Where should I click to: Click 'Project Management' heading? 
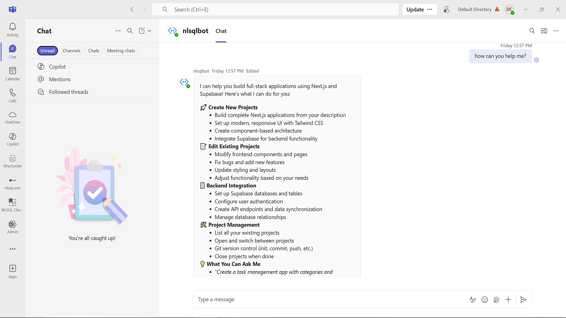[x=234, y=225]
